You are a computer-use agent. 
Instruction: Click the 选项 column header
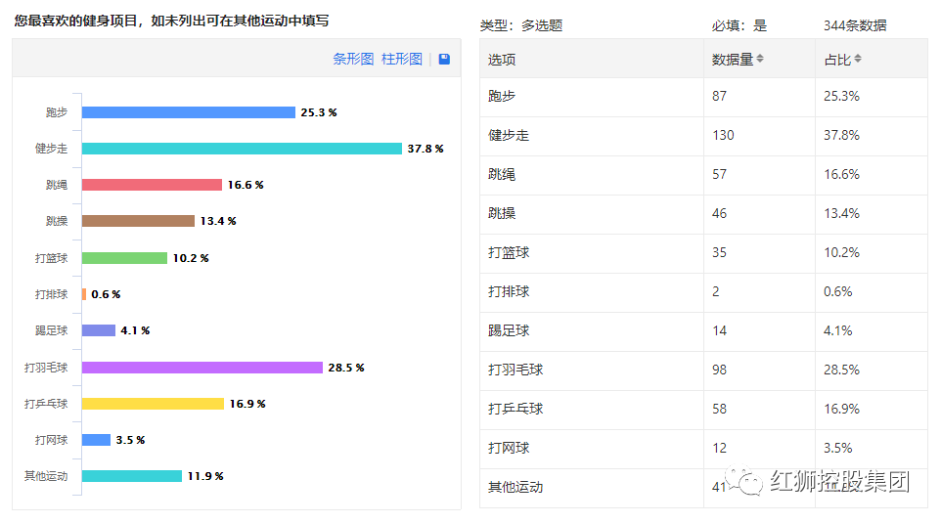[x=502, y=60]
